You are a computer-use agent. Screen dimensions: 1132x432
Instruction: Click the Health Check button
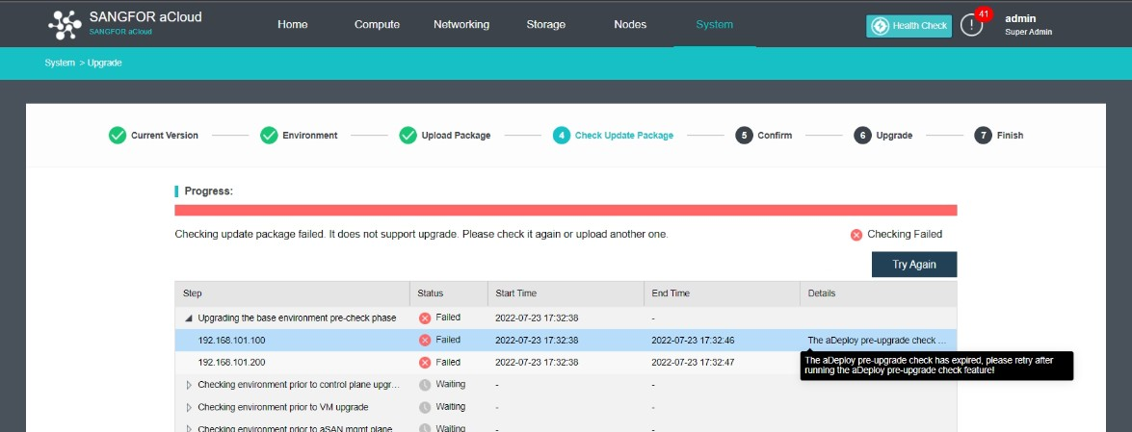(908, 26)
